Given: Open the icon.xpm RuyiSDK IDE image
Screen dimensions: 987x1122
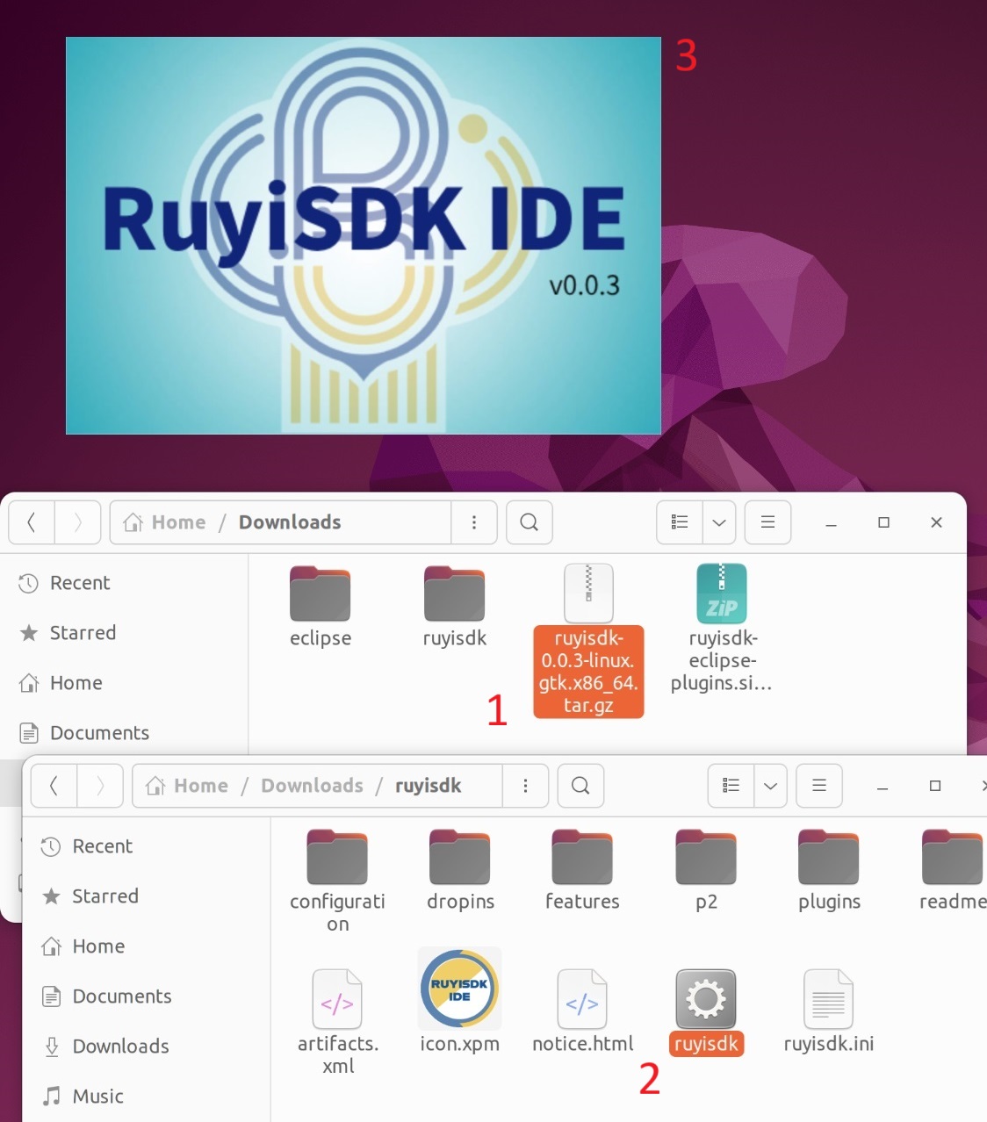Looking at the screenshot, I should pyautogui.click(x=458, y=989).
